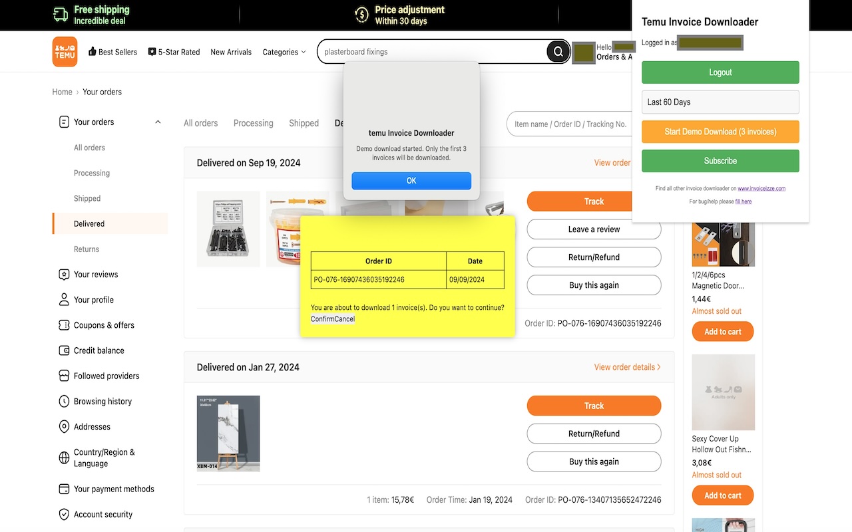Click the fill here bug report link
Viewport: 852px width, 532px height.
click(744, 201)
